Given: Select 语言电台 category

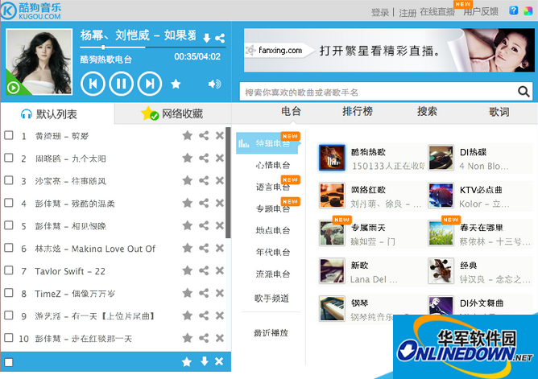Looking at the screenshot, I should click(273, 187).
